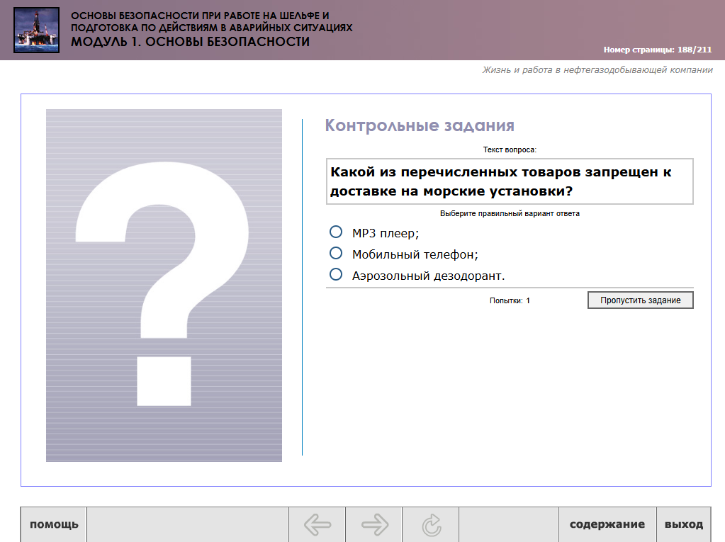
Task: Click the 'Текст вопроса:' label
Action: point(510,149)
